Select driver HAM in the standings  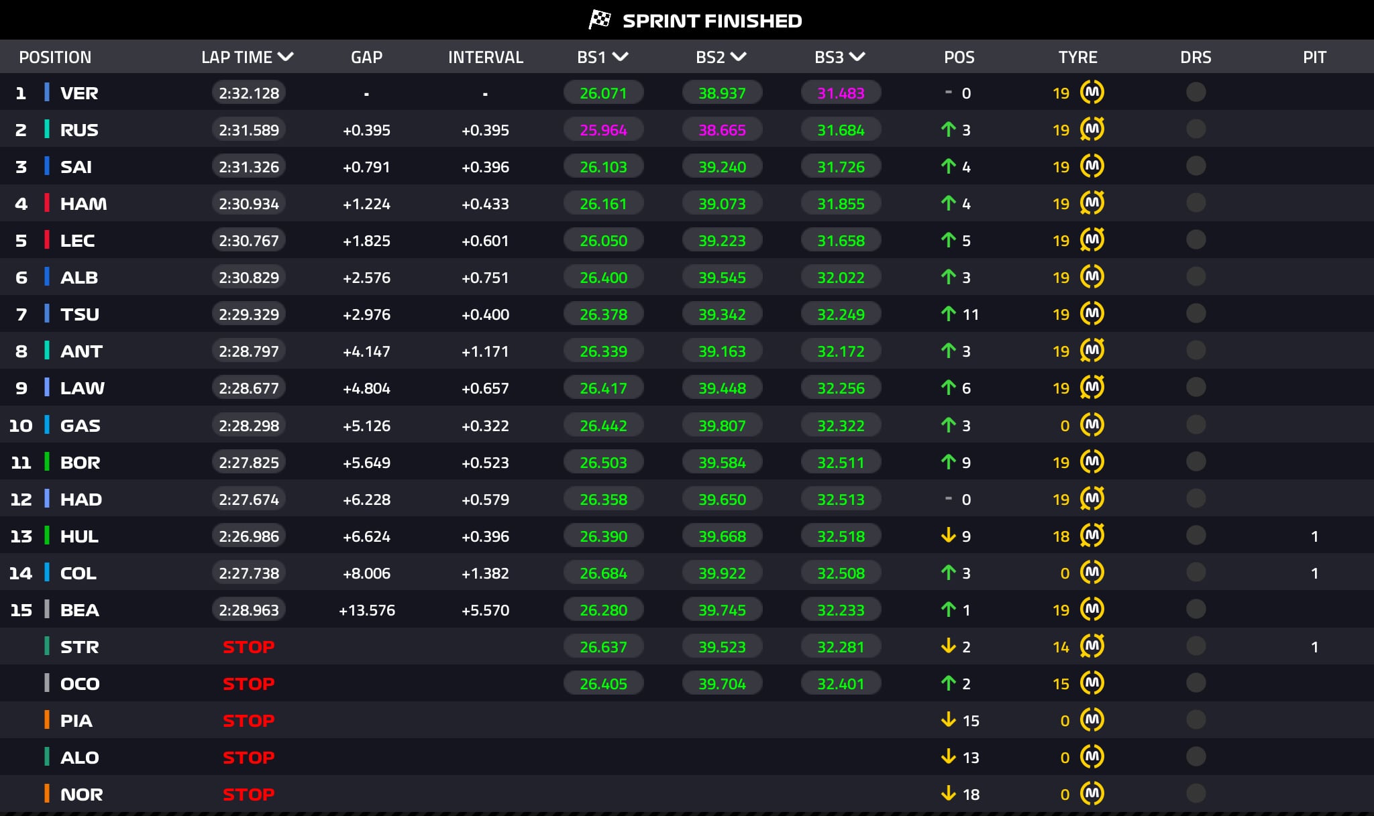83,203
